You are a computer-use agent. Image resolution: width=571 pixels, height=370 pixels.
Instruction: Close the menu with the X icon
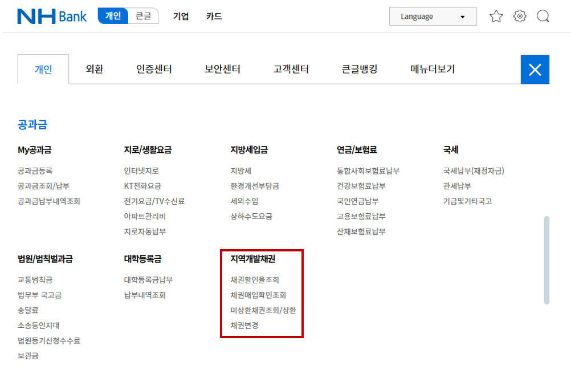pos(535,69)
